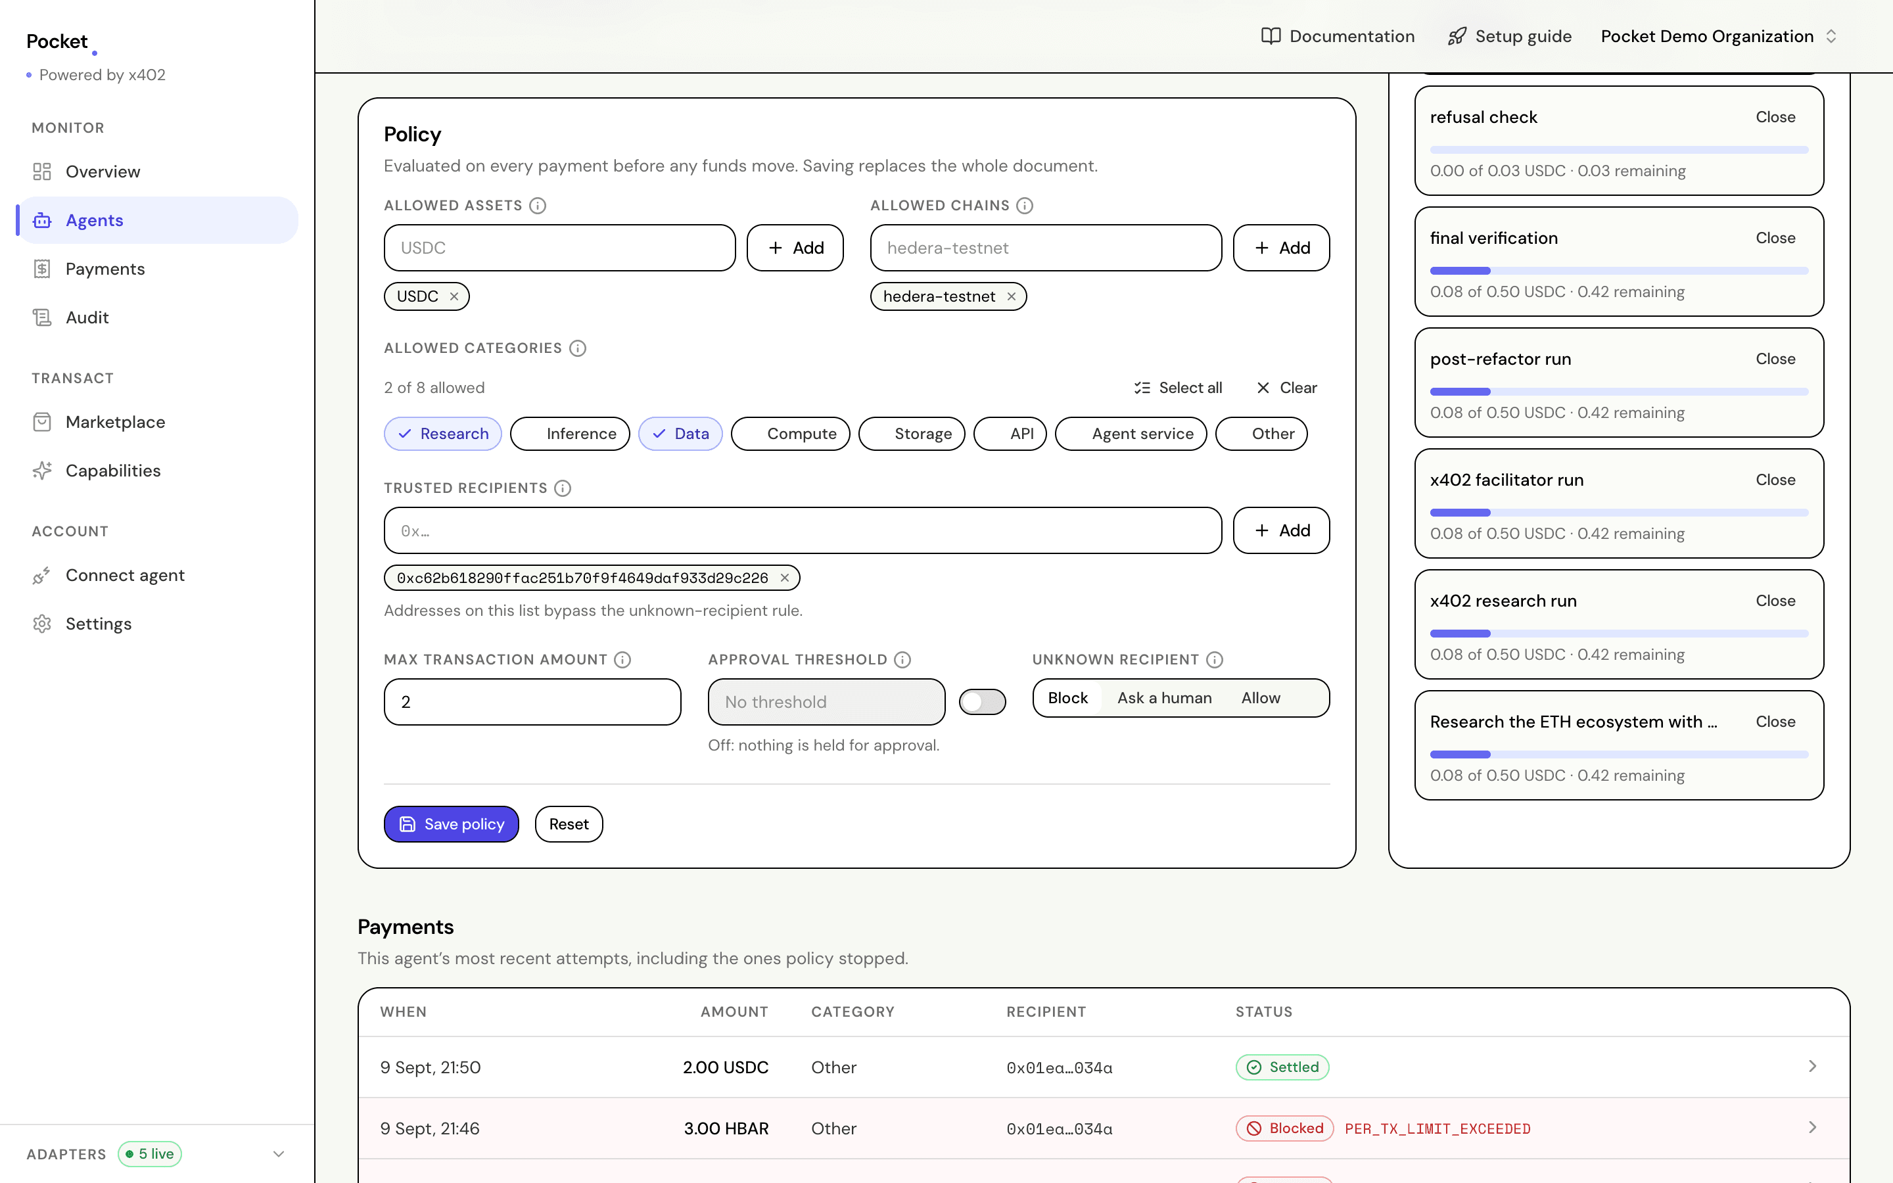Close the refusal check budget card
The height and width of the screenshot is (1183, 1893).
[x=1775, y=116]
